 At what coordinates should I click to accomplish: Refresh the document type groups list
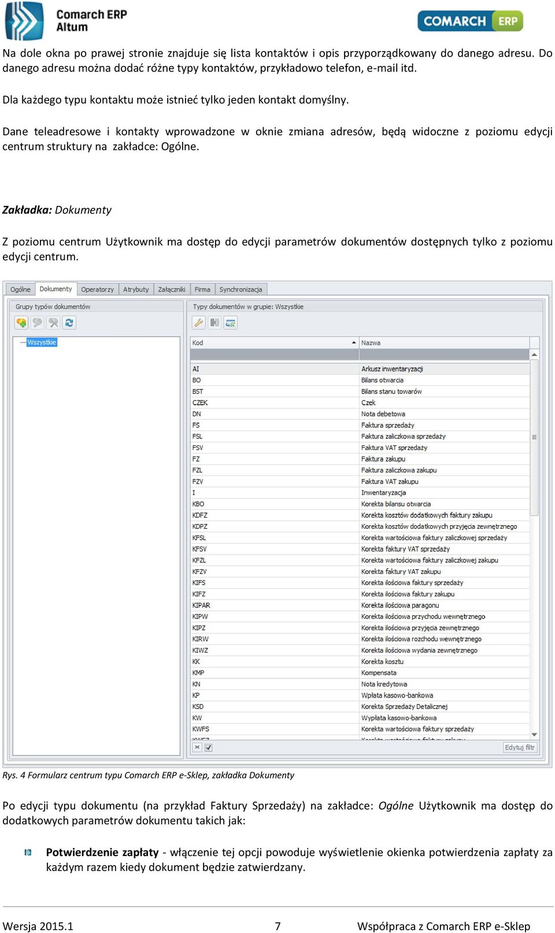[x=69, y=323]
